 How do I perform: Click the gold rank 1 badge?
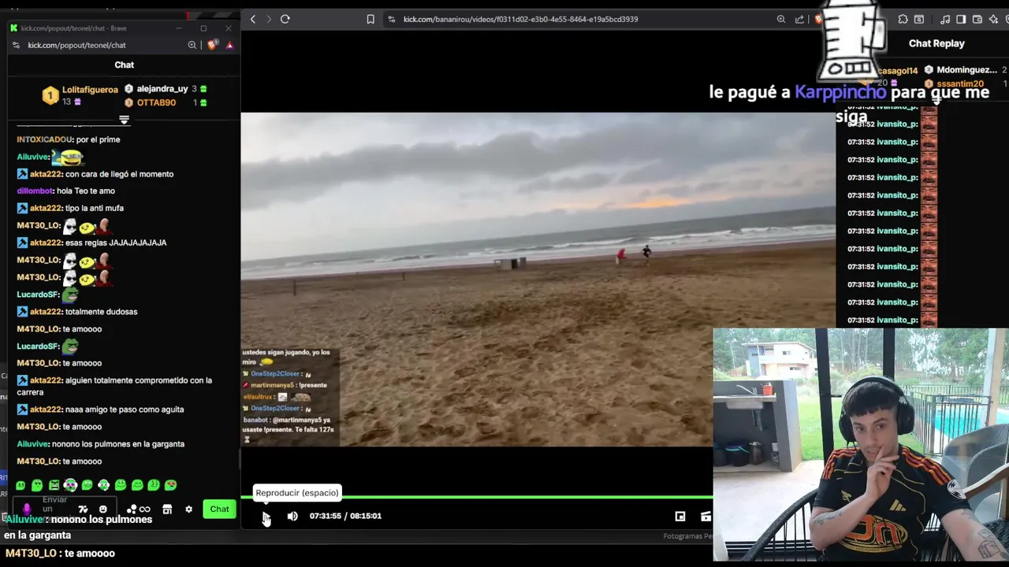(50, 96)
